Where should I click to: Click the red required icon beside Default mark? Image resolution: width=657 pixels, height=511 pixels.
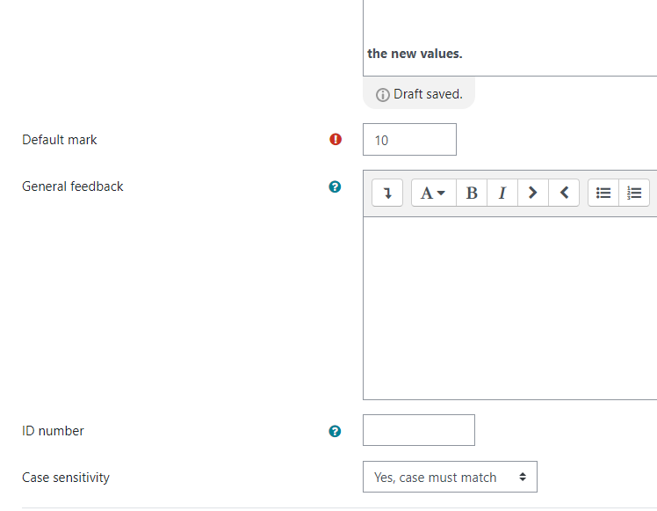click(336, 139)
